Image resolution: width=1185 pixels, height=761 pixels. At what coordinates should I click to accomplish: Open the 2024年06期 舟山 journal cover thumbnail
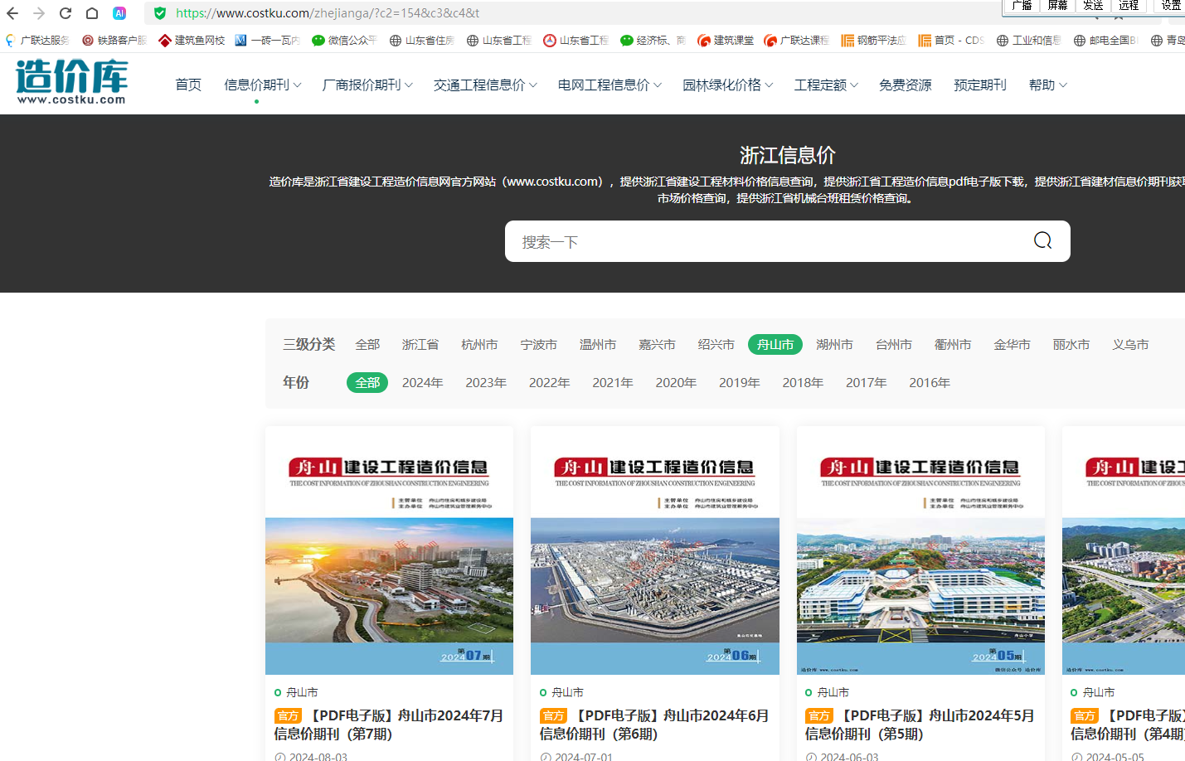click(655, 550)
